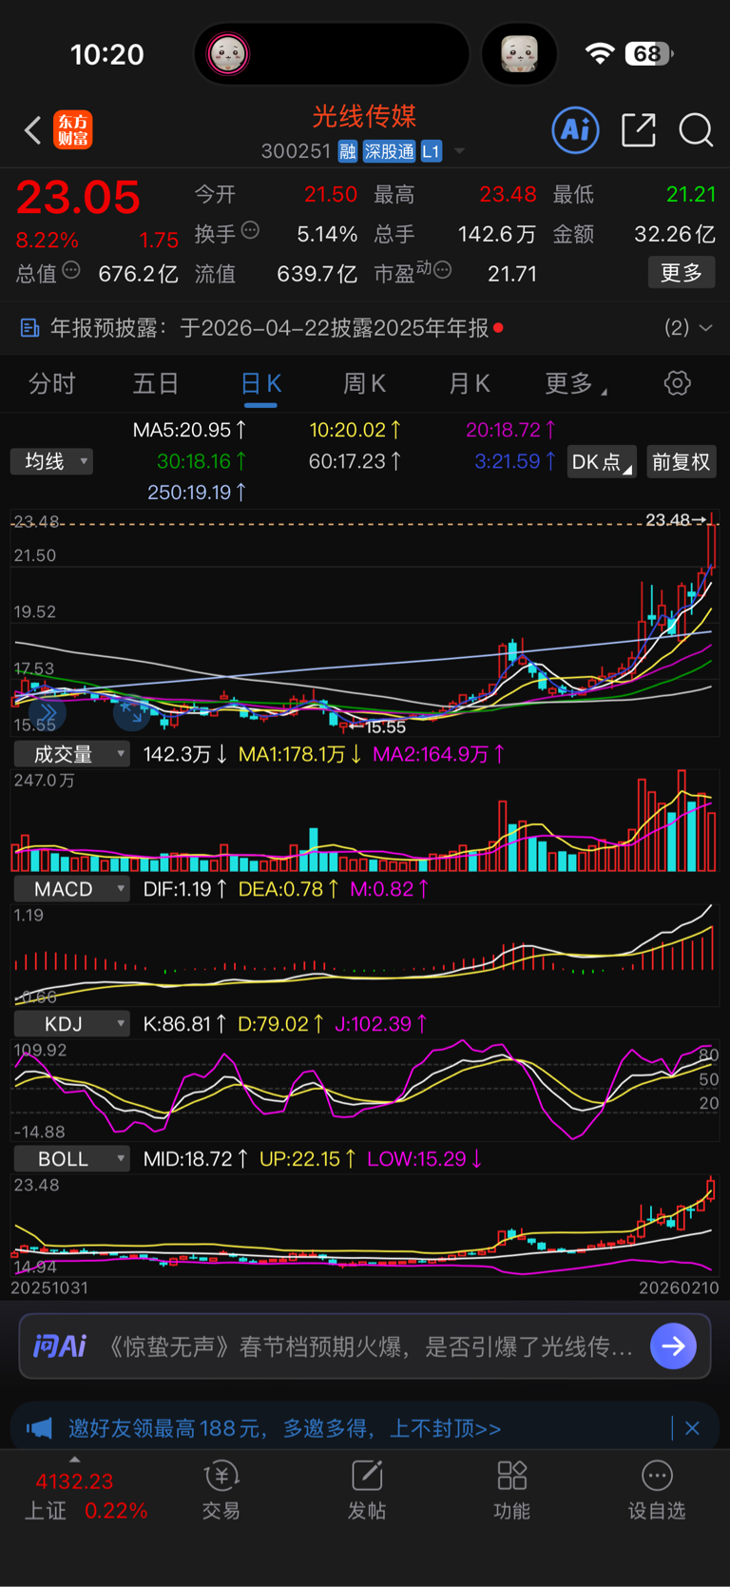Viewport: 730px width, 1587px height.
Task: Tap the DIF:1.19 MACD value
Action: coord(184,889)
